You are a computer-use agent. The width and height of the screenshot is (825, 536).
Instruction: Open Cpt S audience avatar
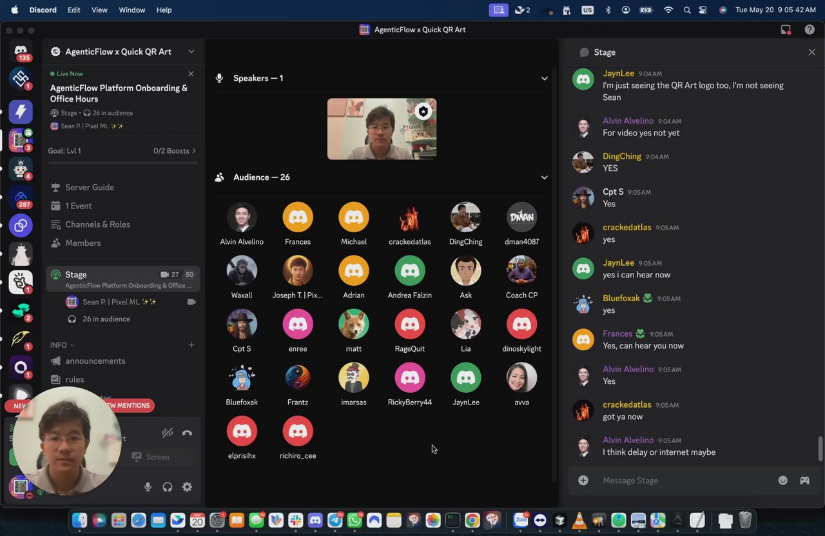pos(242,324)
